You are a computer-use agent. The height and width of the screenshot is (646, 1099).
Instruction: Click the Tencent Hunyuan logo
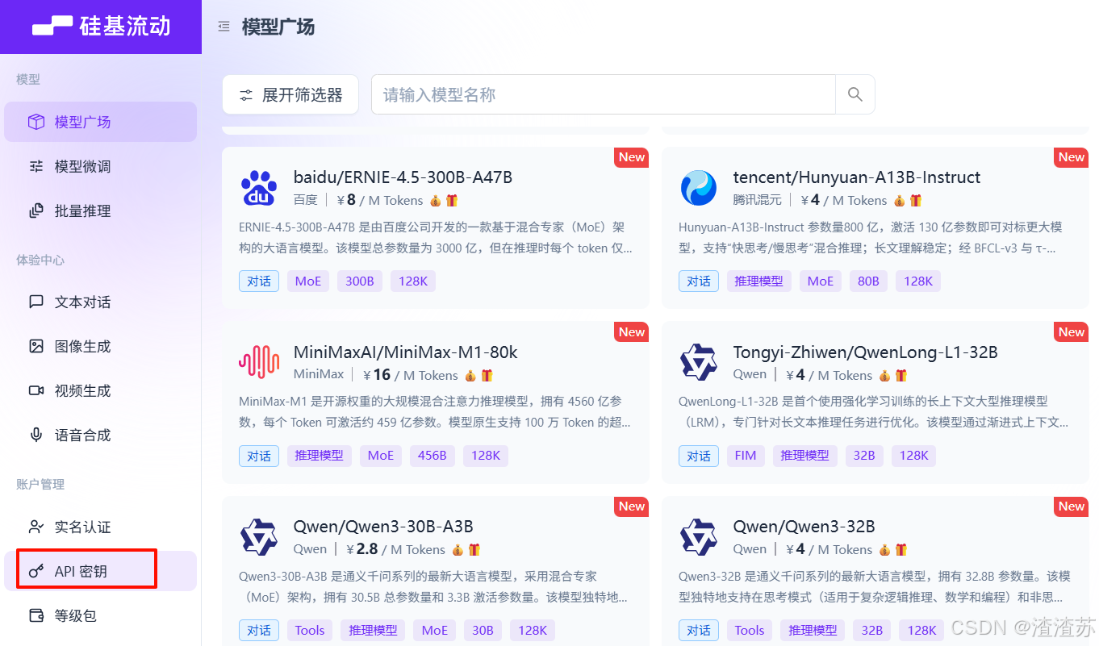[x=698, y=188]
